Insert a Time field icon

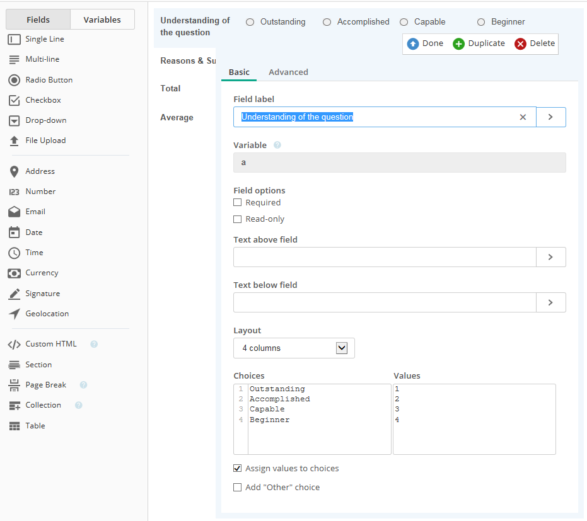[15, 253]
